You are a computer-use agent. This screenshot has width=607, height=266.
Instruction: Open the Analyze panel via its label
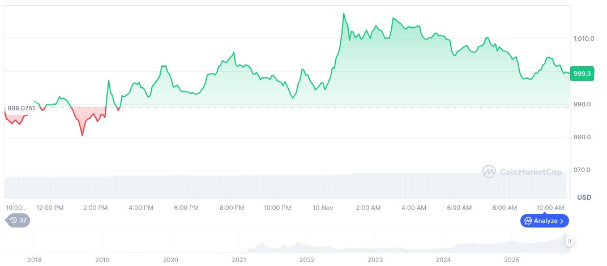click(546, 221)
